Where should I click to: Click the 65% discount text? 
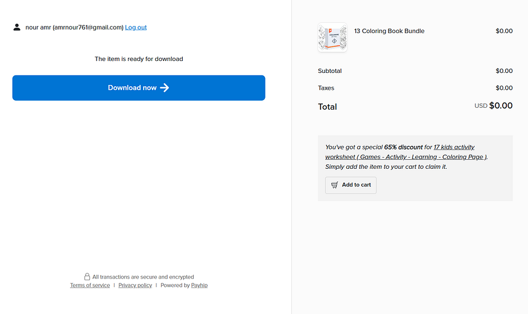(403, 147)
